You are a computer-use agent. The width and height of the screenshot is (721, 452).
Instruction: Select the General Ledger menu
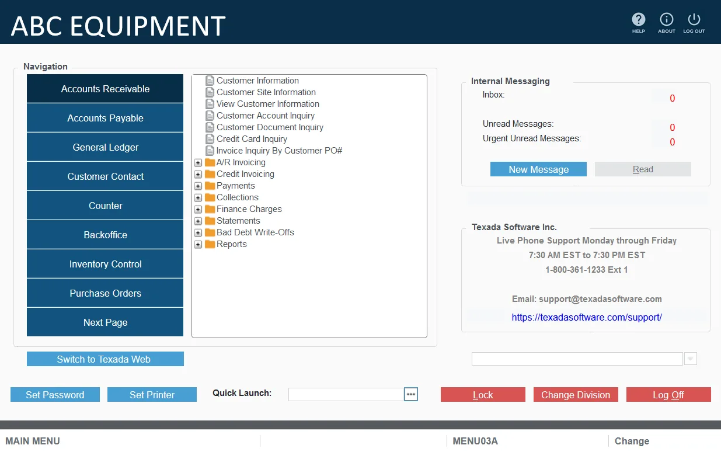coord(105,147)
